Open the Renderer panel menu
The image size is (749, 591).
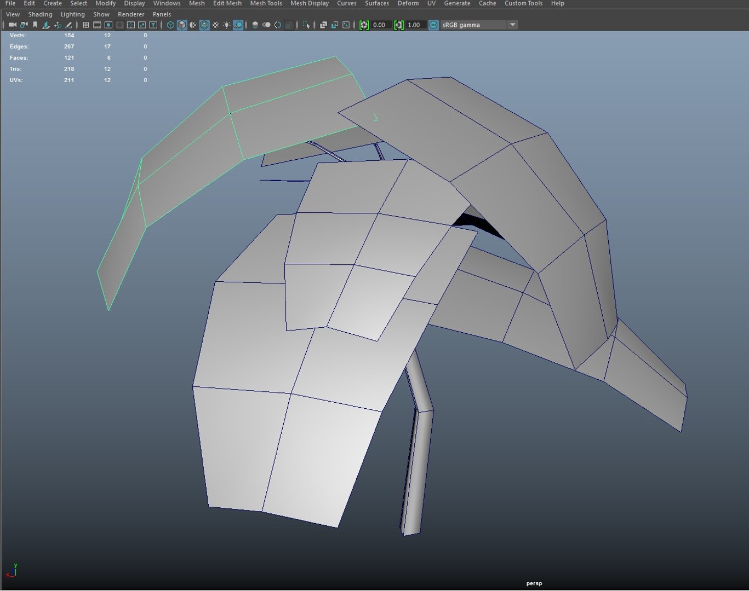[131, 14]
